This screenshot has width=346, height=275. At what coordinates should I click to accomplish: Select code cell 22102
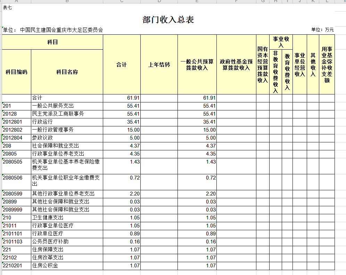(17, 258)
